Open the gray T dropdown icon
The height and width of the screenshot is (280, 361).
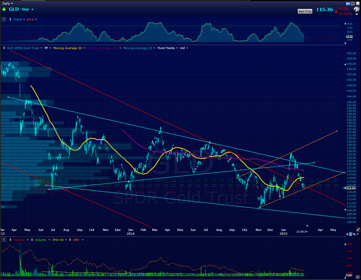[353, 4]
